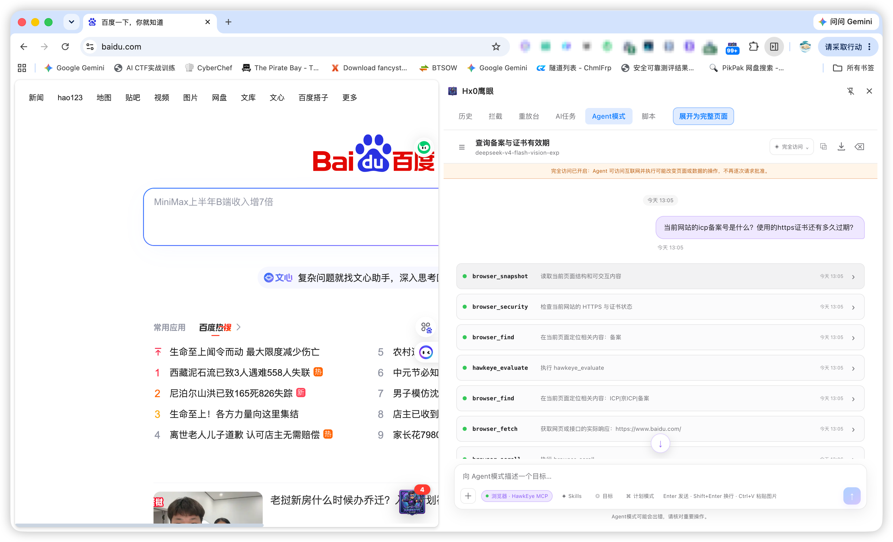893x542 pixels.
Task: Expand the hawkeye_evaluate step
Action: 660,367
